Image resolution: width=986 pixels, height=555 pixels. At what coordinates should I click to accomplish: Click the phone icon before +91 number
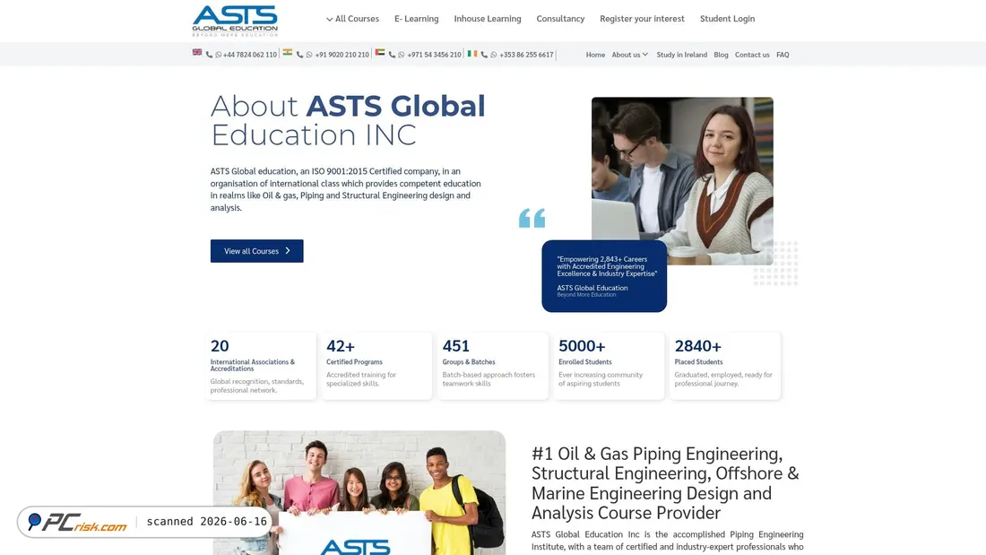(x=299, y=55)
